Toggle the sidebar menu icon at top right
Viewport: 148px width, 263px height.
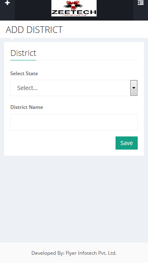141,3
